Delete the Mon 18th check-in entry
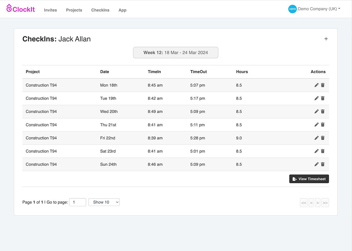Viewport: 352px width, 251px height. [x=323, y=85]
